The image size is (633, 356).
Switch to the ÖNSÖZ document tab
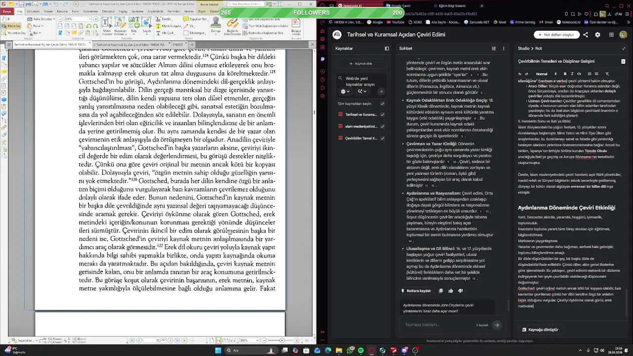178,44
